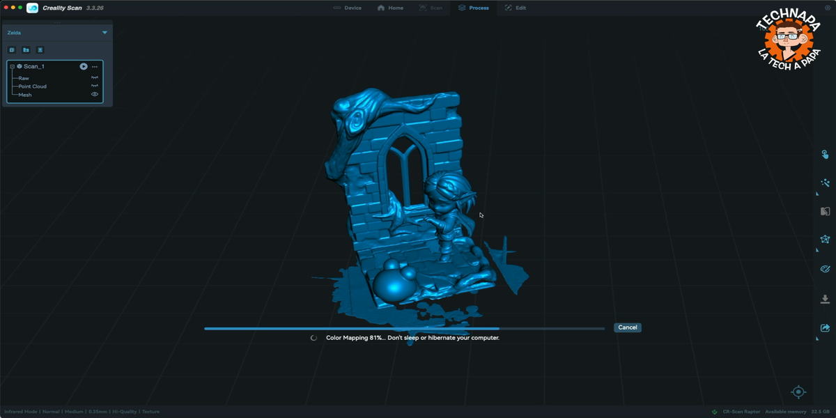The width and height of the screenshot is (836, 418).
Task: Select the hand pointer selection tool
Action: pyautogui.click(x=825, y=155)
